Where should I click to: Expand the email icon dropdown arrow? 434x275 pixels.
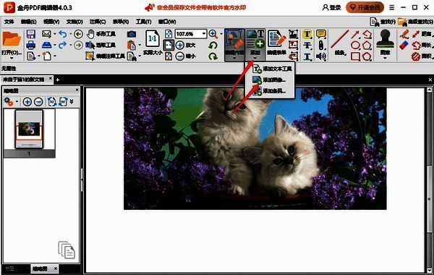pyautogui.click(x=54, y=34)
